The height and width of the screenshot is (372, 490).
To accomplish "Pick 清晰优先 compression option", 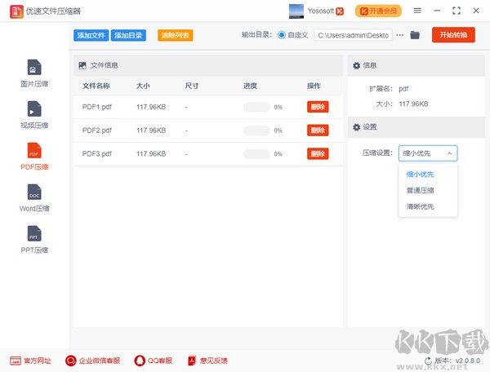I will tap(421, 206).
